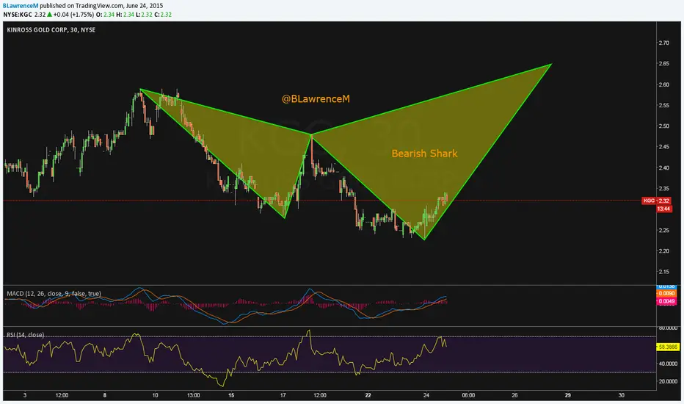Click the 2.65 price axis label
The width and height of the screenshot is (684, 404).
[x=663, y=63]
